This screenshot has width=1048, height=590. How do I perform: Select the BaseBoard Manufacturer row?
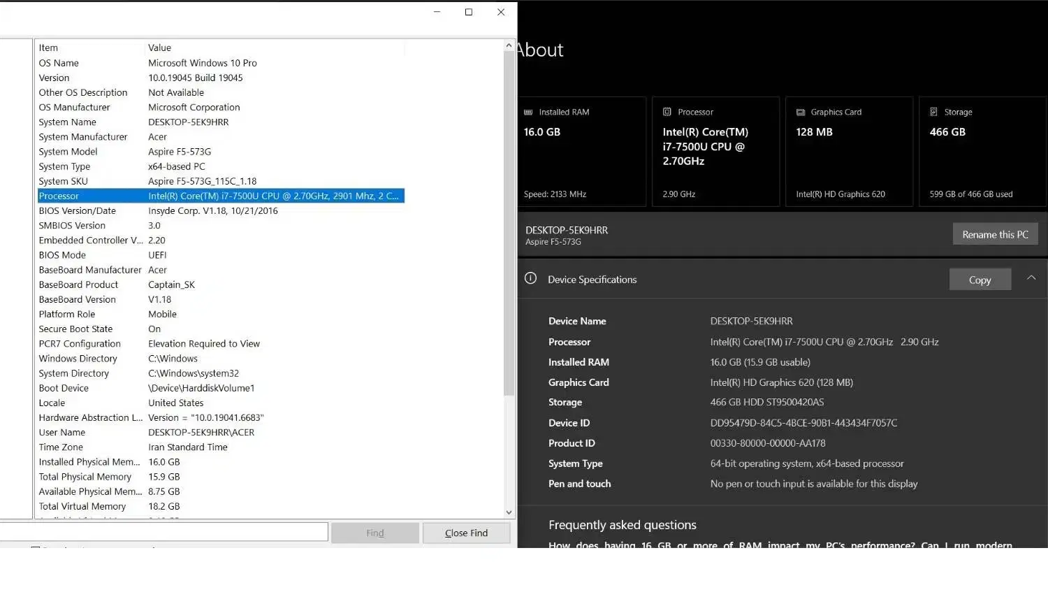[221, 270]
